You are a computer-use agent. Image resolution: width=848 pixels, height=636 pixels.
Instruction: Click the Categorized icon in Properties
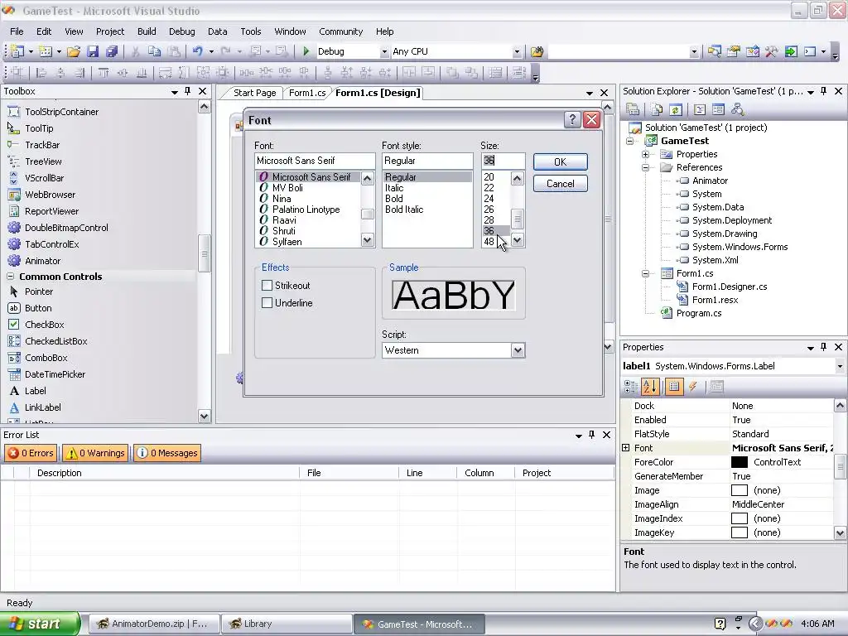tap(630, 386)
